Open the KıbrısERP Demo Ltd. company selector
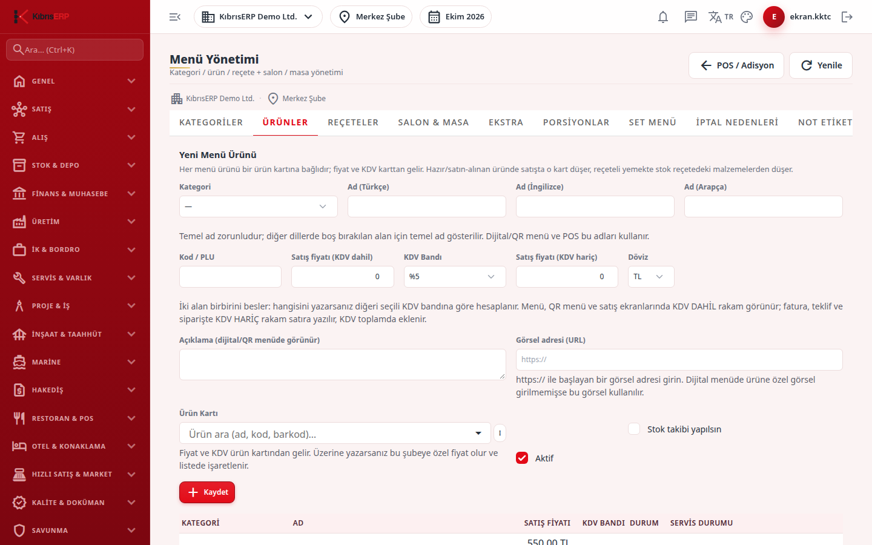 tap(258, 17)
